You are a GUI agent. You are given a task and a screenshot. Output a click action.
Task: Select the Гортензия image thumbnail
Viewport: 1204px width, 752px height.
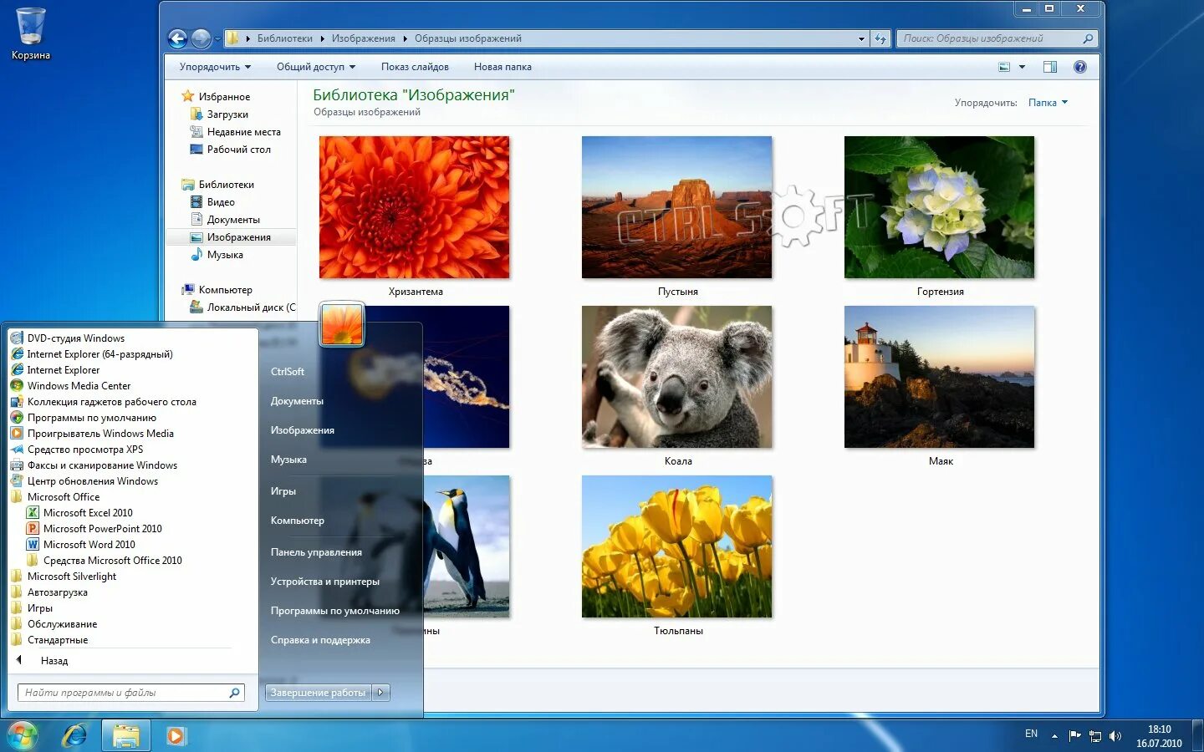pyautogui.click(x=940, y=207)
